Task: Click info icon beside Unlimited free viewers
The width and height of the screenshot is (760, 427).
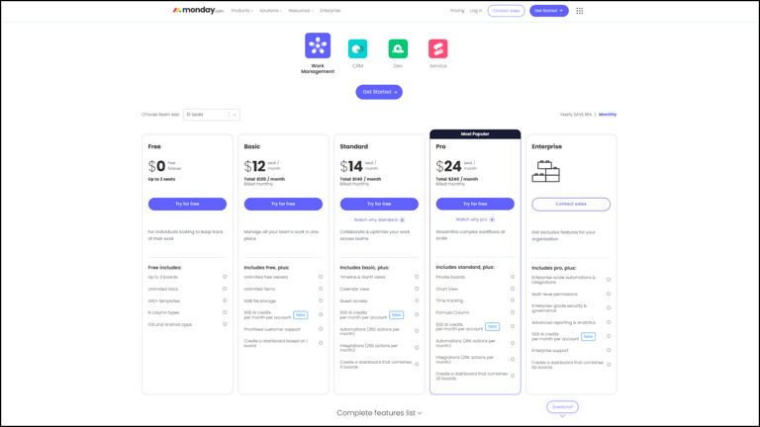Action: (x=321, y=277)
